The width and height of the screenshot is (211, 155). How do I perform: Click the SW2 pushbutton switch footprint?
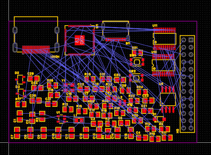pyautogui.click(x=136, y=78)
